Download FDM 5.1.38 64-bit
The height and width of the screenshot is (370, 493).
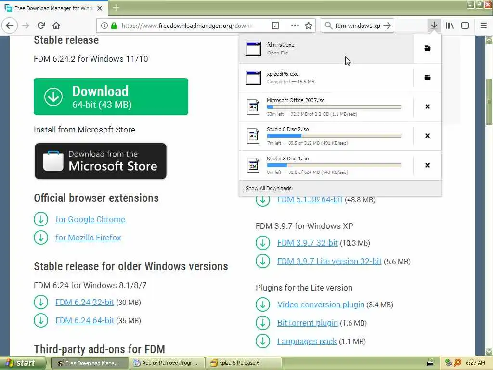click(x=310, y=200)
